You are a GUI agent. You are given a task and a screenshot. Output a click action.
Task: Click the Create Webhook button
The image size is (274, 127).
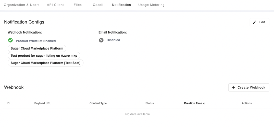coord(249,87)
